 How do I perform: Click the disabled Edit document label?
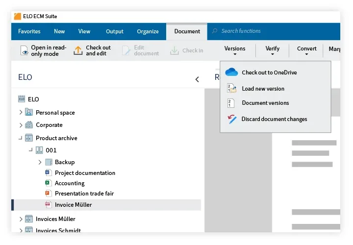coord(146,50)
